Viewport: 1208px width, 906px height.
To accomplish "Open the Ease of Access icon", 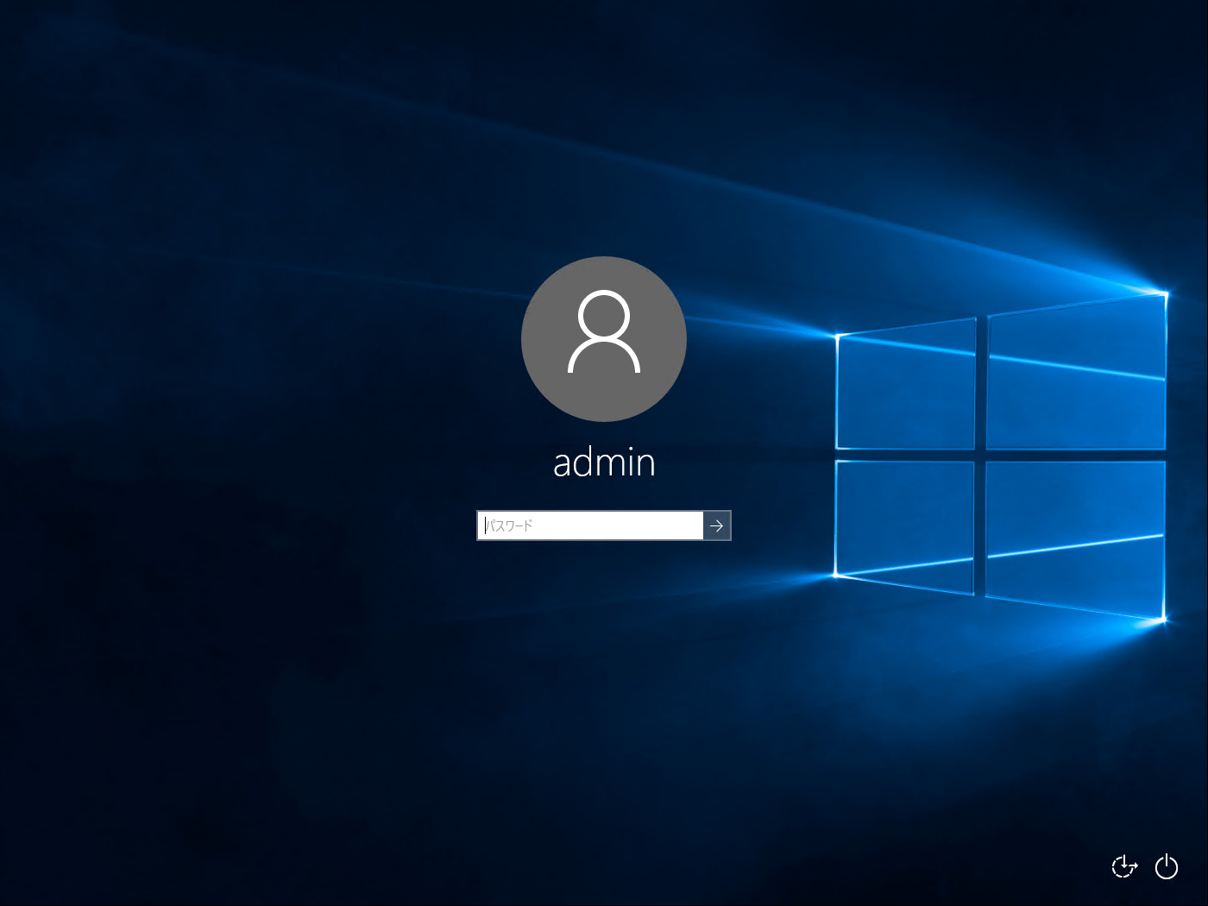I will [1124, 865].
